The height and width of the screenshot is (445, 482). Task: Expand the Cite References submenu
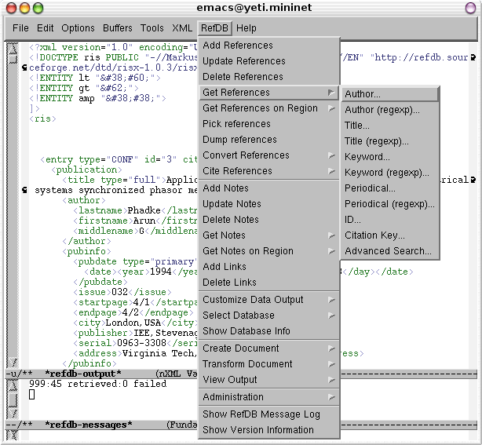(x=237, y=171)
